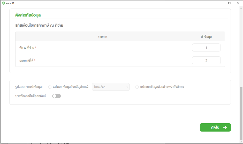Viewport: 243px width, 144px height.
Task: Click the chevron arrow of โปรดเลือก dropdown
Action: (127, 87)
